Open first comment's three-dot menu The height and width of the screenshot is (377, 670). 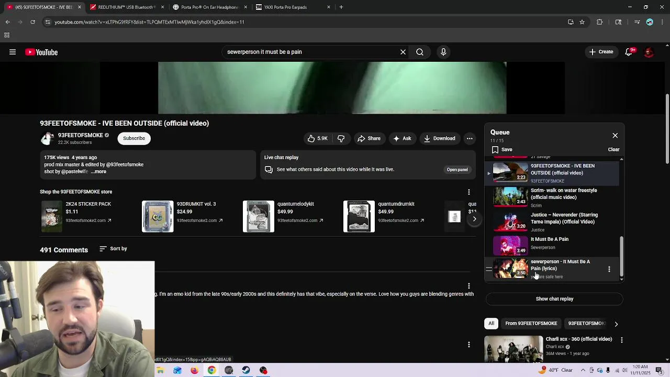(x=468, y=286)
